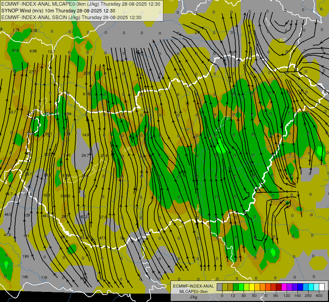Viewport: 329px width, 302px height.
Task: Click the map value 1.78
Action: tap(16, 30)
